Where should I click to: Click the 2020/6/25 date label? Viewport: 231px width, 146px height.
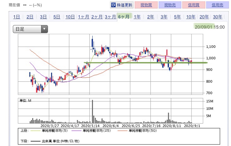[131, 126]
